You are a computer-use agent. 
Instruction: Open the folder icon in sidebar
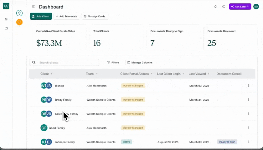pos(6,28)
